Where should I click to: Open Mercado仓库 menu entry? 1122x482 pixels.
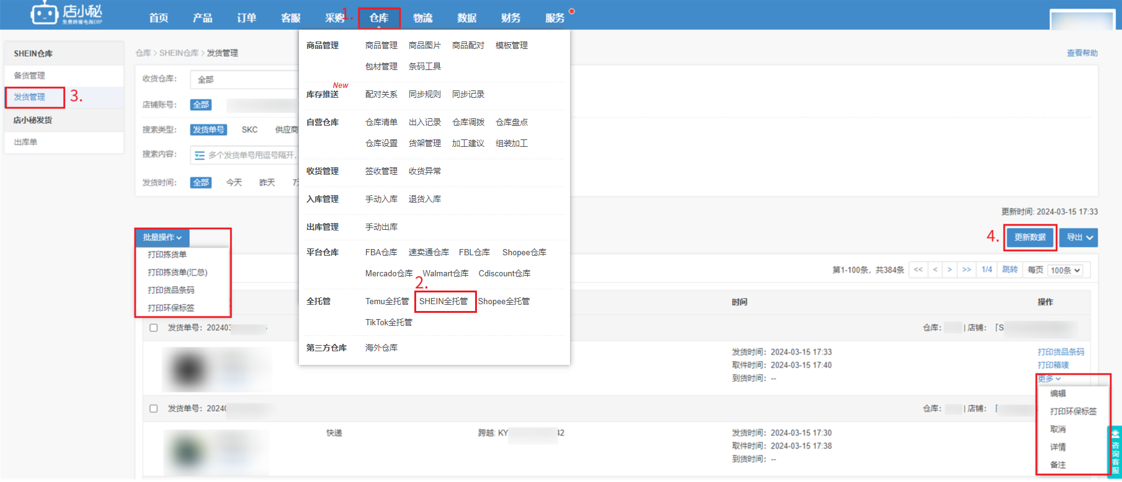(389, 273)
